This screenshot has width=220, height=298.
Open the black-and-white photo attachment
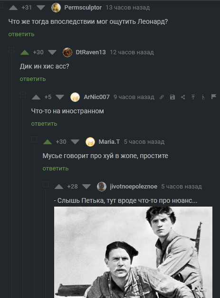point(133,252)
